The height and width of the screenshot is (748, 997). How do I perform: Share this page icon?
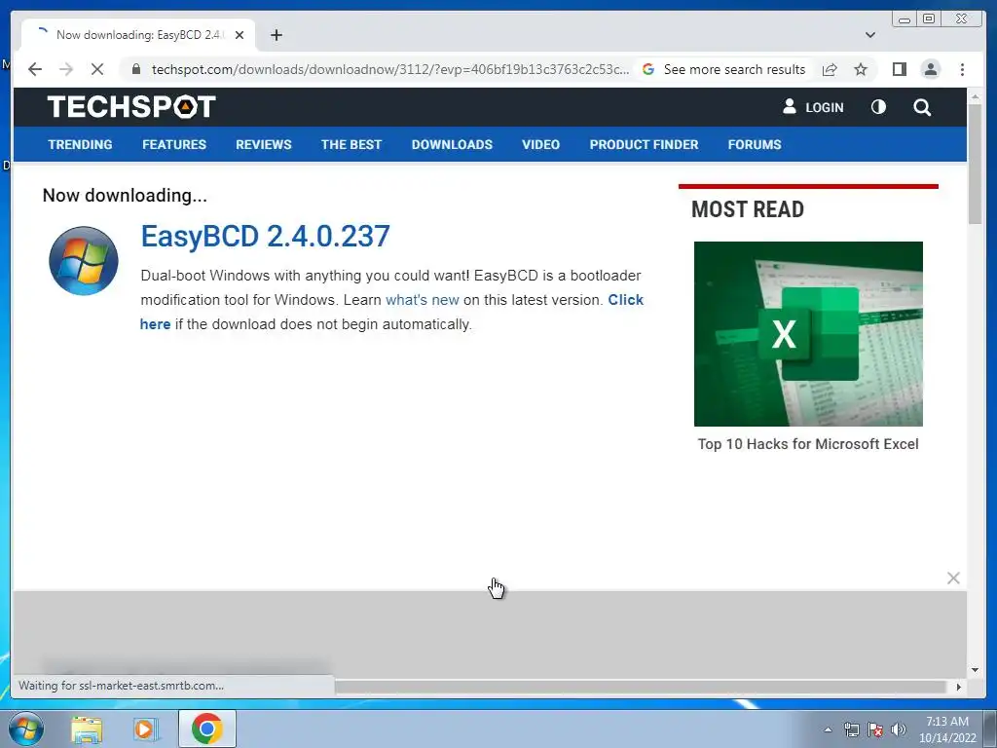pos(830,69)
